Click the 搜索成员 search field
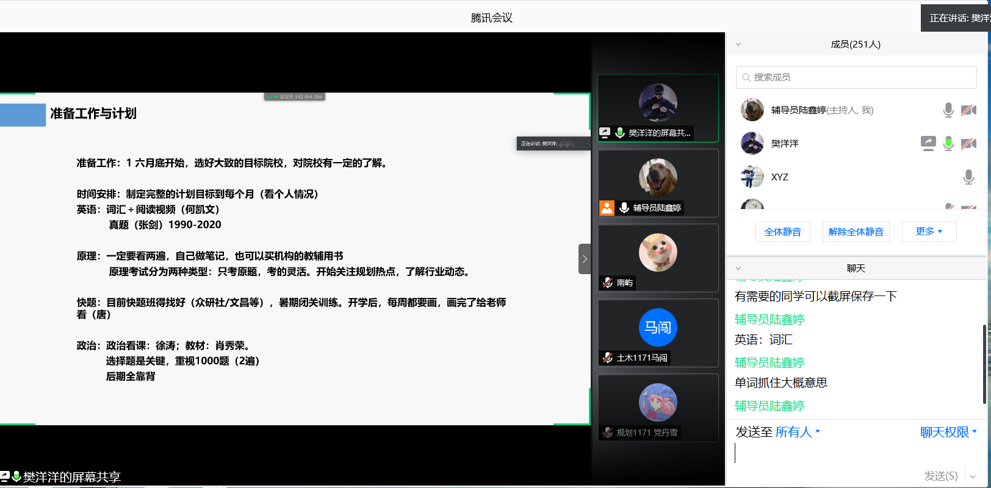This screenshot has height=488, width=991. click(x=856, y=77)
